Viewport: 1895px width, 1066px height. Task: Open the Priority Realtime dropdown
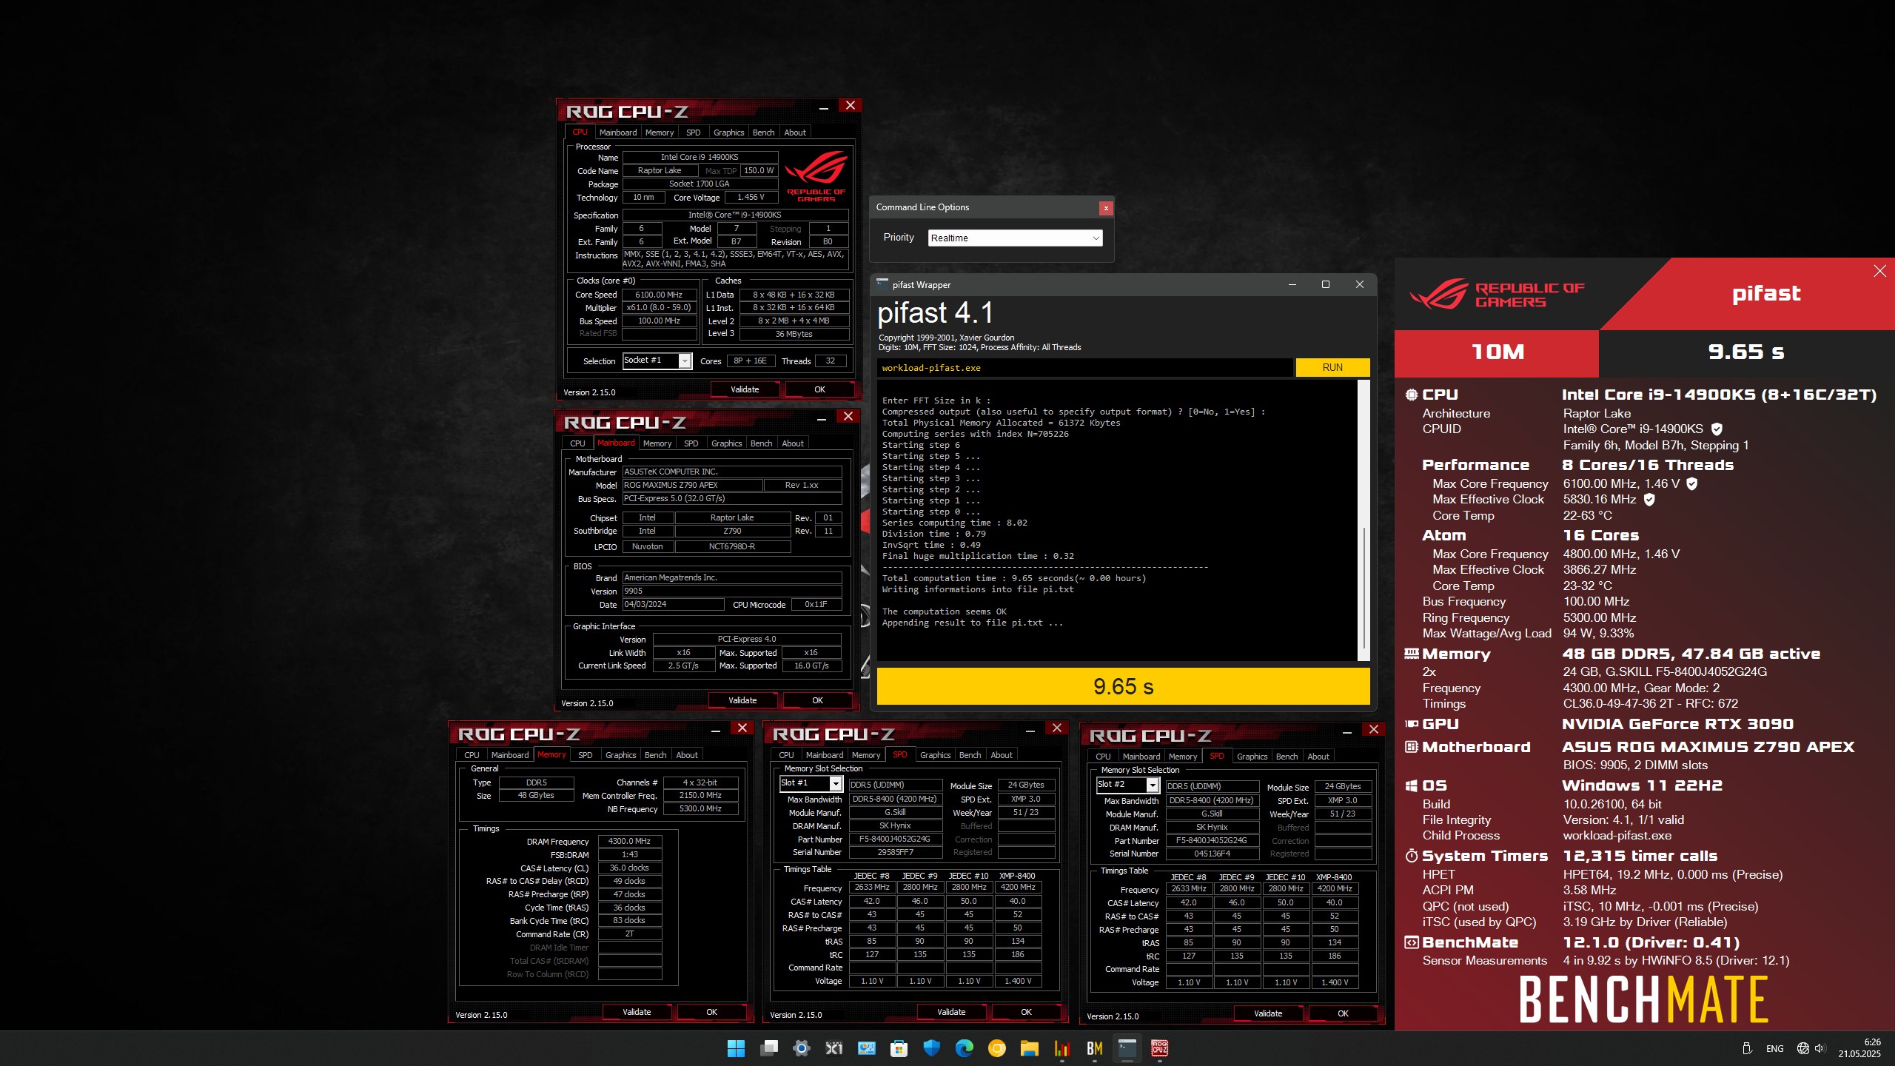point(1015,238)
